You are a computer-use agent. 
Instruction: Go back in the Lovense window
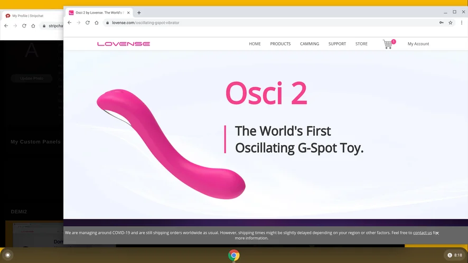pyautogui.click(x=70, y=23)
